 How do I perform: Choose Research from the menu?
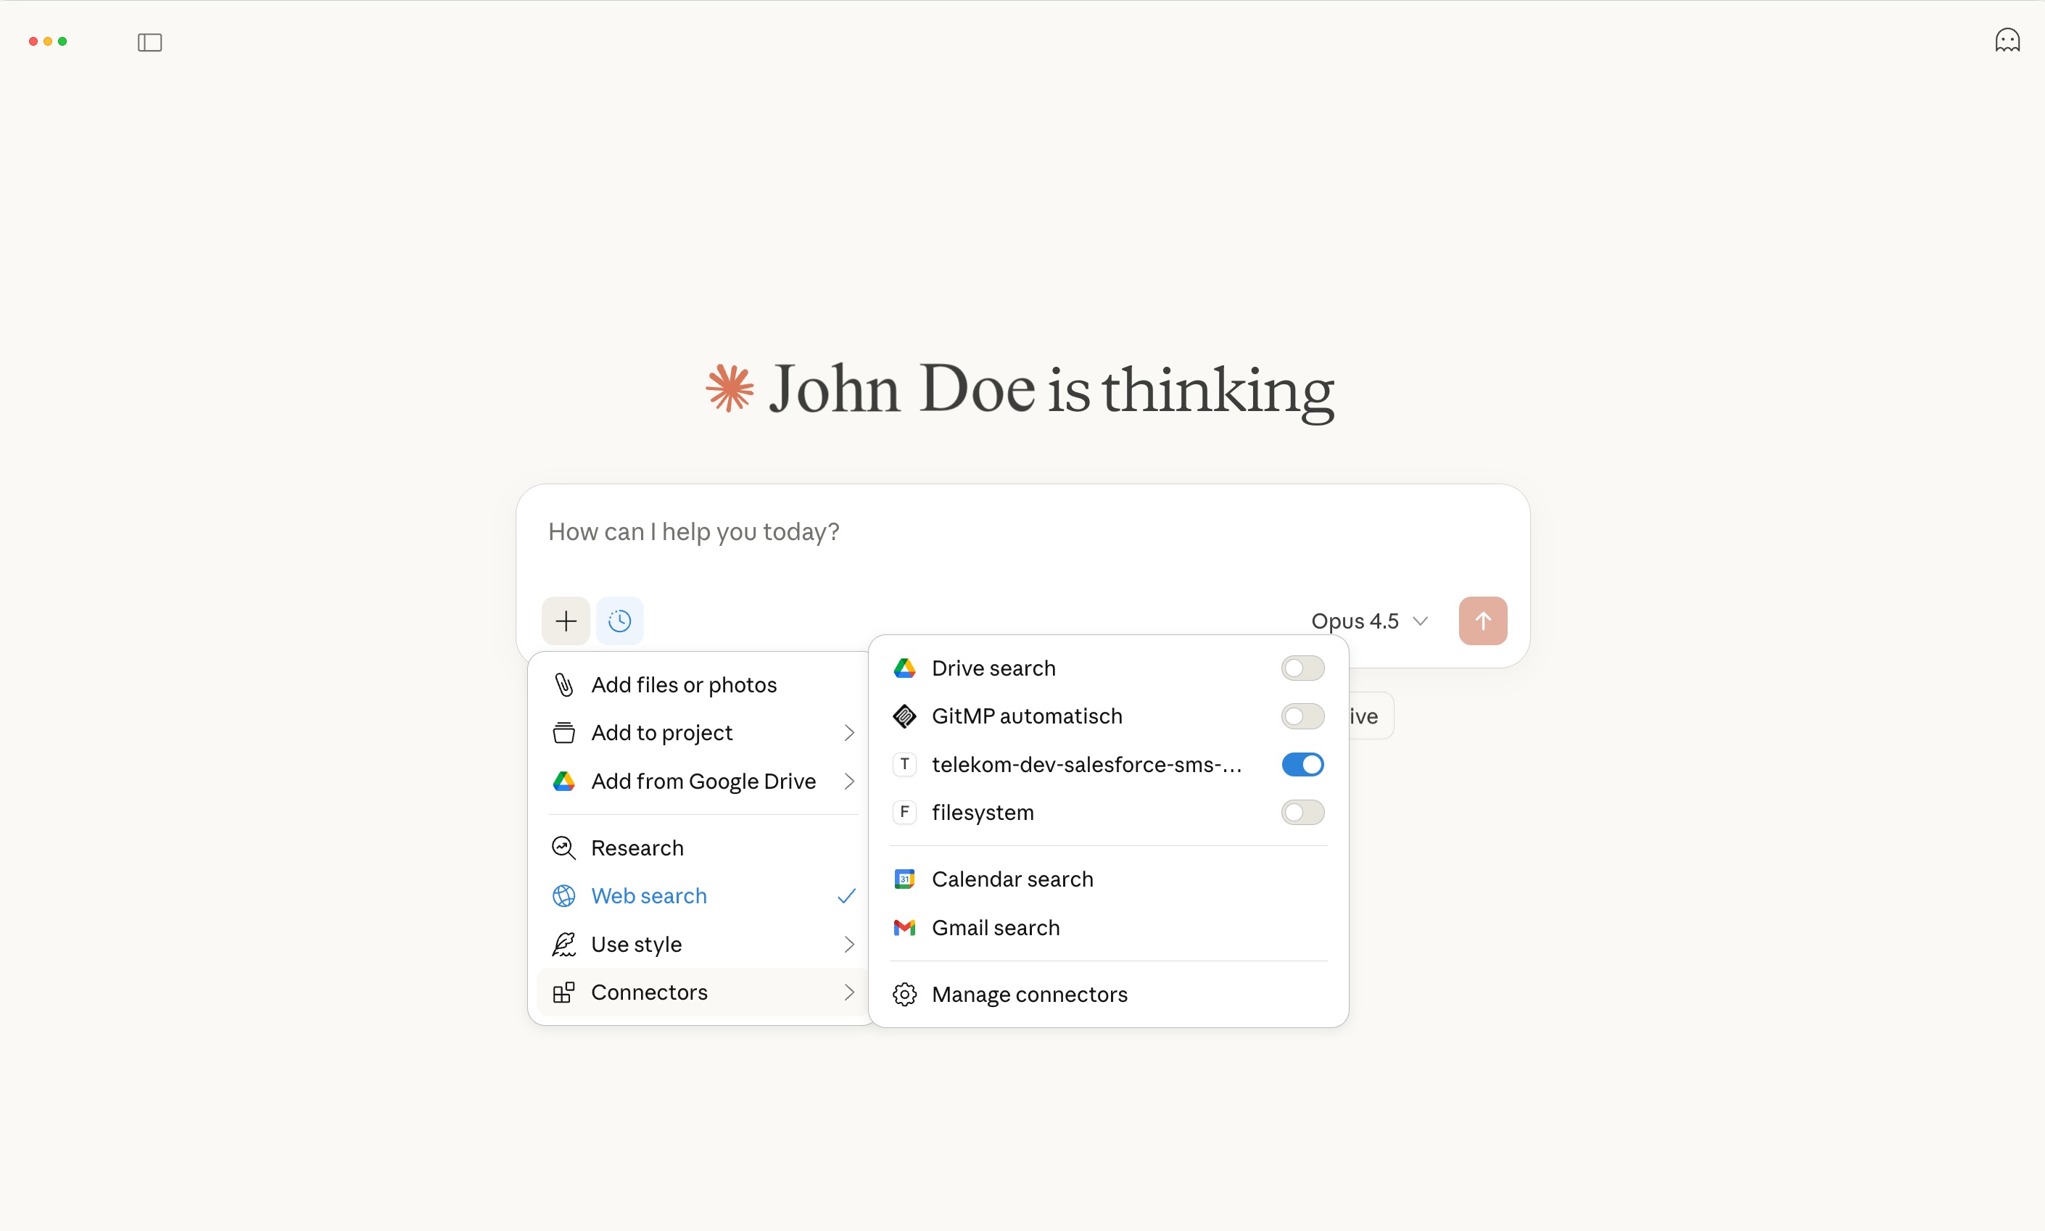pos(637,847)
